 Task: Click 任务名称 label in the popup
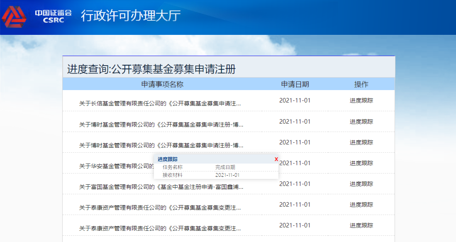click(173, 167)
